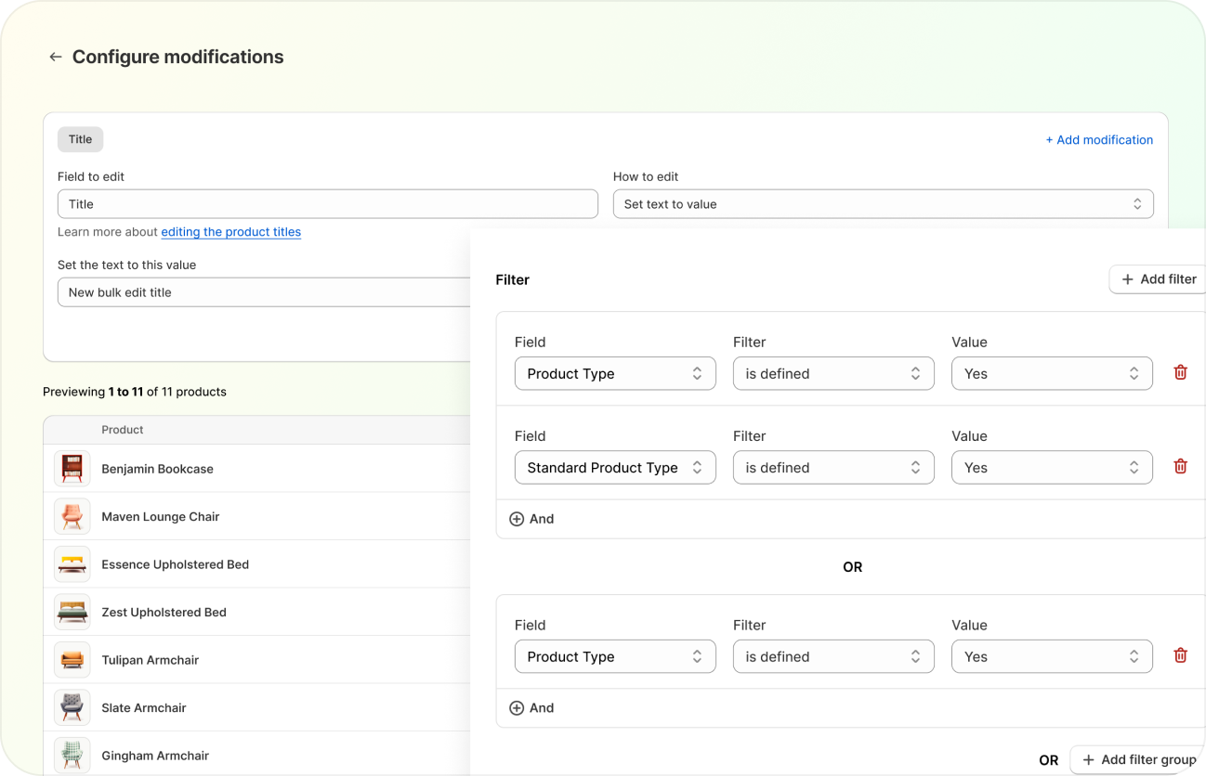Select the Zest Upholstered Bed row
Image resolution: width=1206 pixels, height=776 pixels.
(164, 613)
